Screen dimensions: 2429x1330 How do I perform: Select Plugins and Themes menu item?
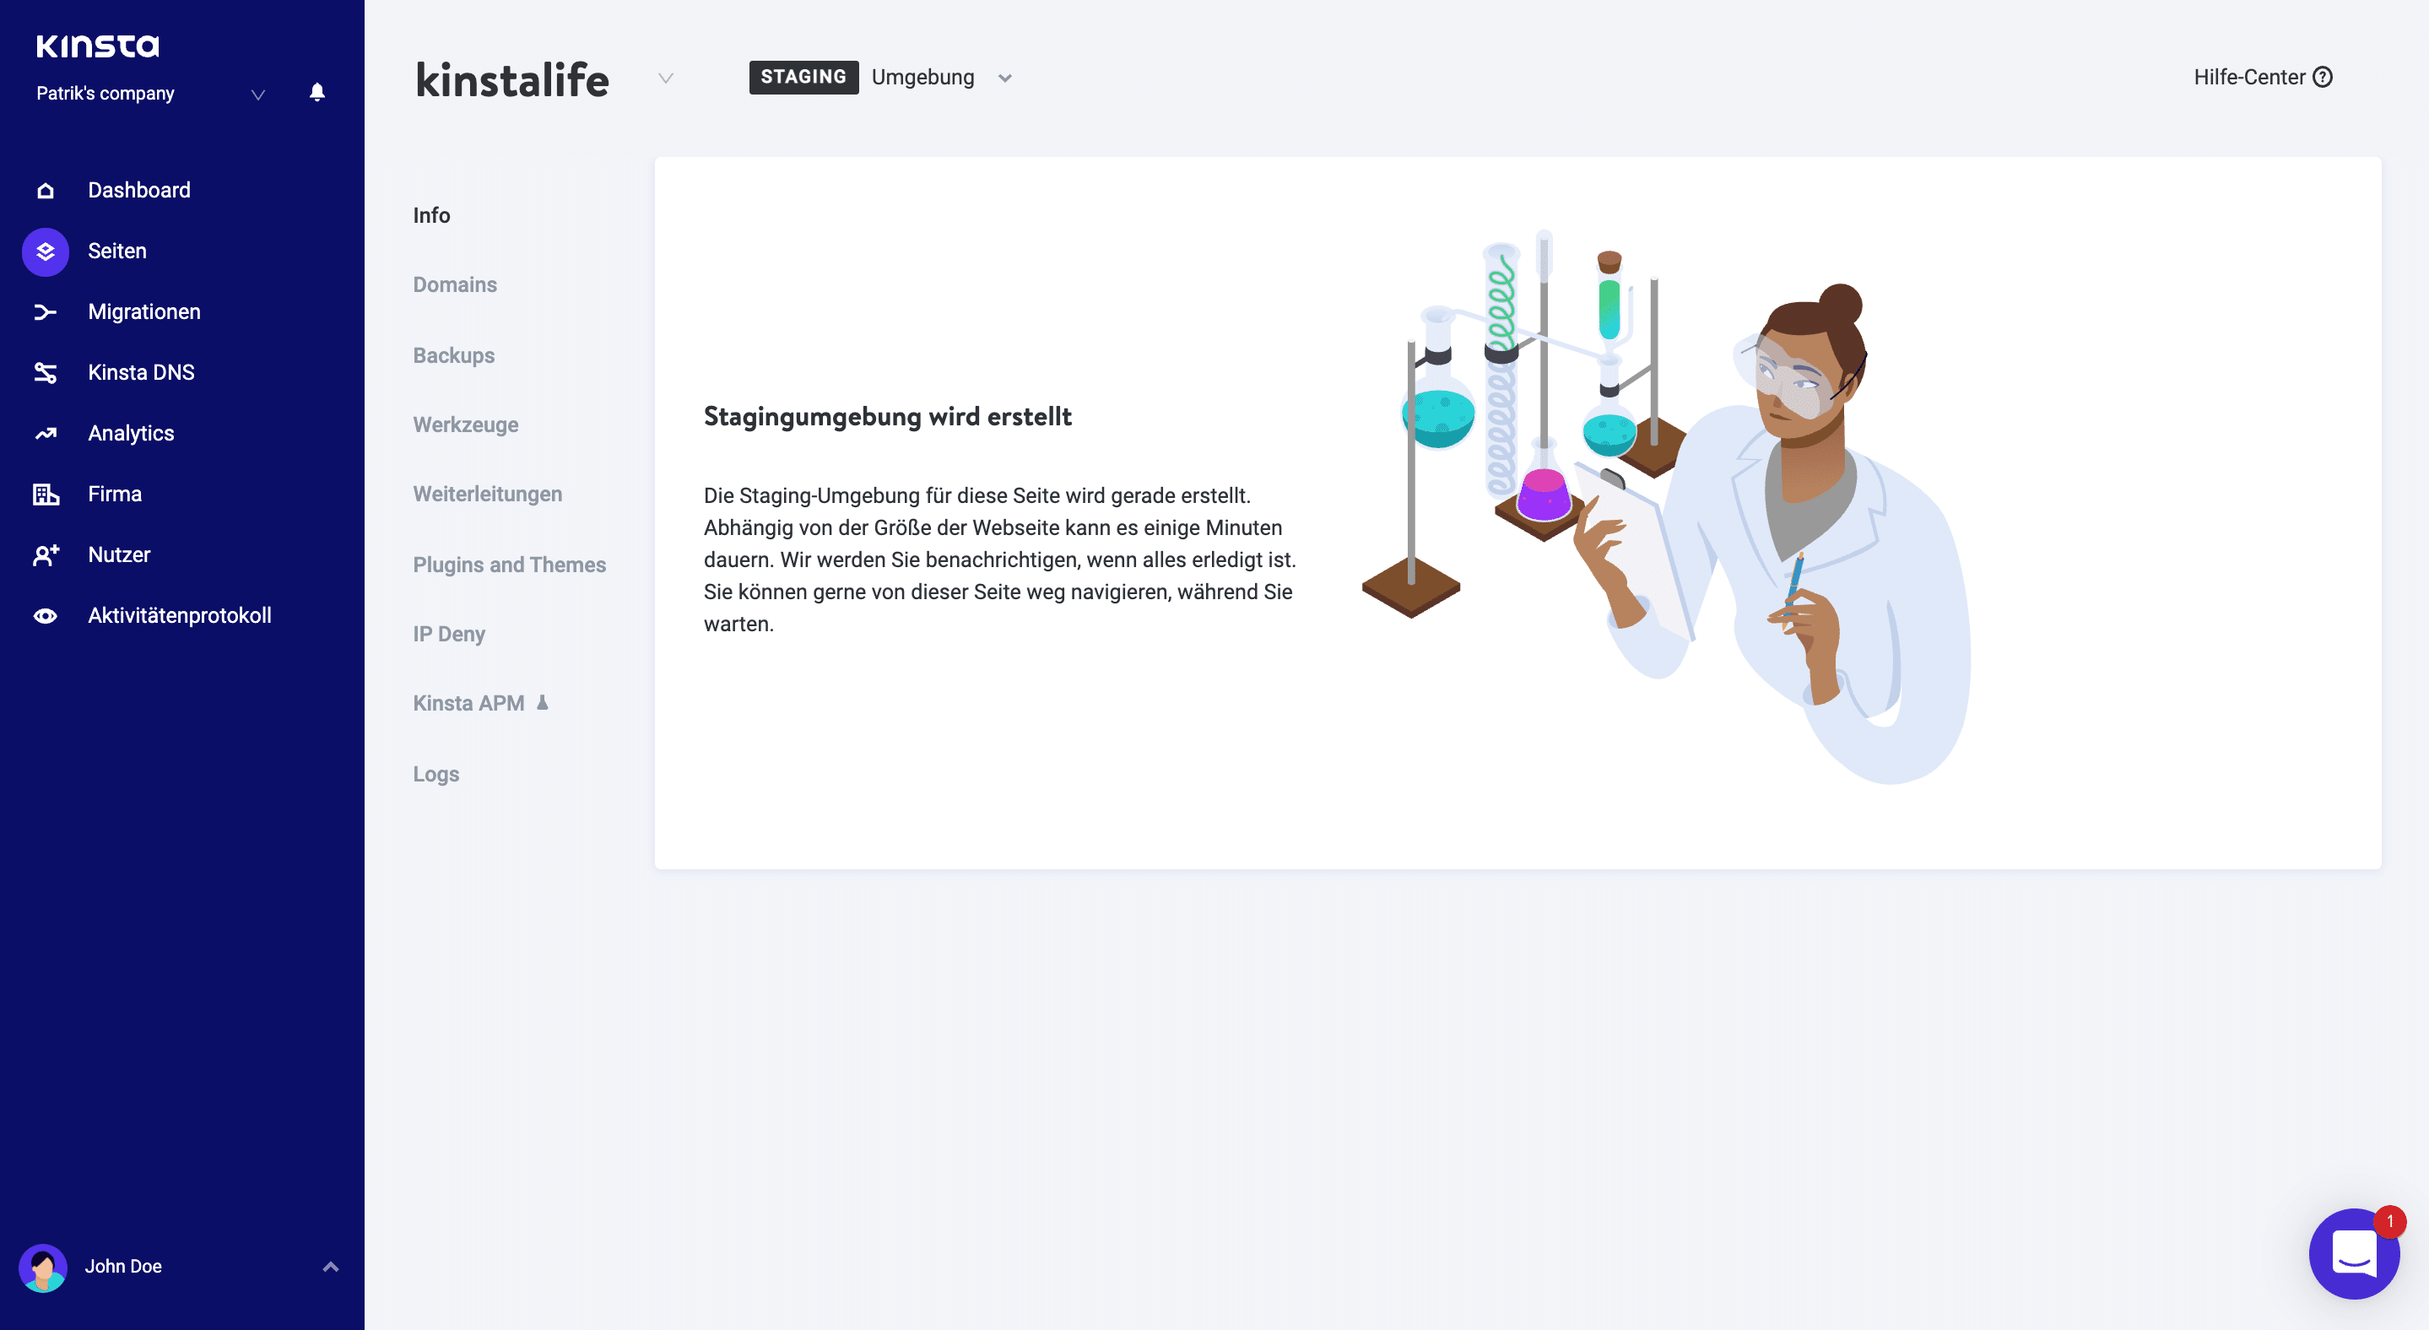tap(510, 564)
